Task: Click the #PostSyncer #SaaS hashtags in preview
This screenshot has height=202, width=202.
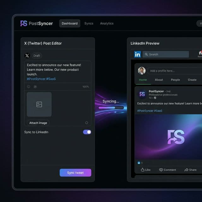Action: [150, 111]
